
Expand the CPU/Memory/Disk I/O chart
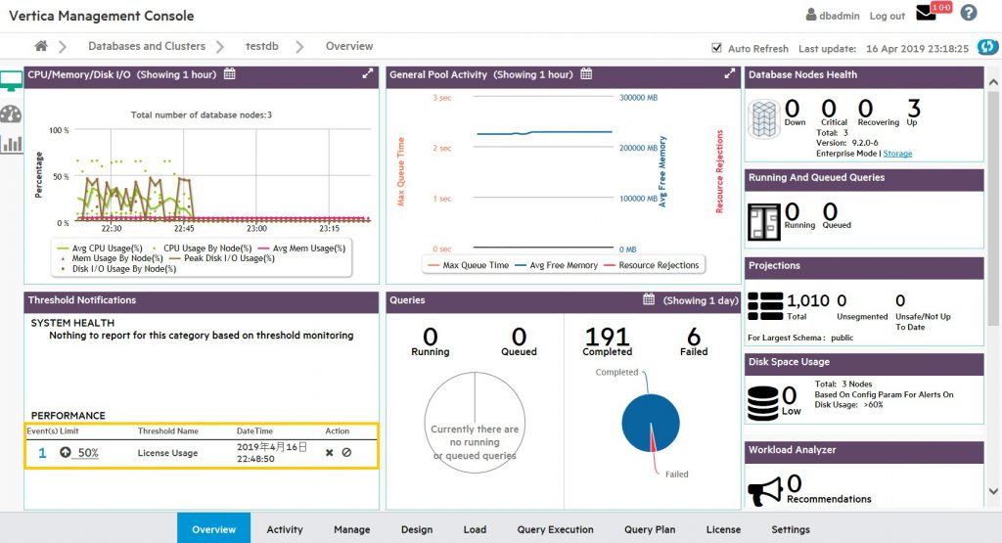(x=368, y=74)
